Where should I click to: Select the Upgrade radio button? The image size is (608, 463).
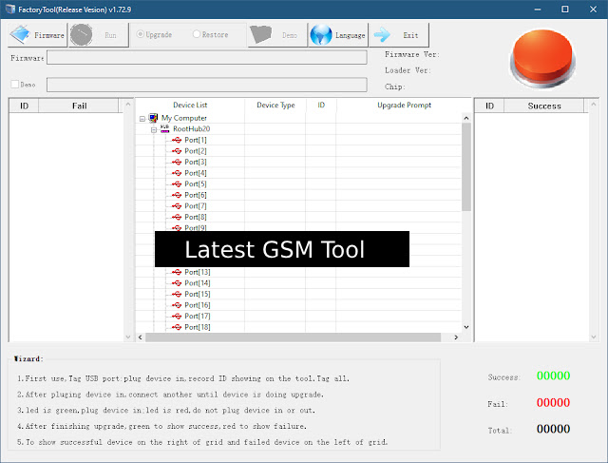pyautogui.click(x=141, y=34)
